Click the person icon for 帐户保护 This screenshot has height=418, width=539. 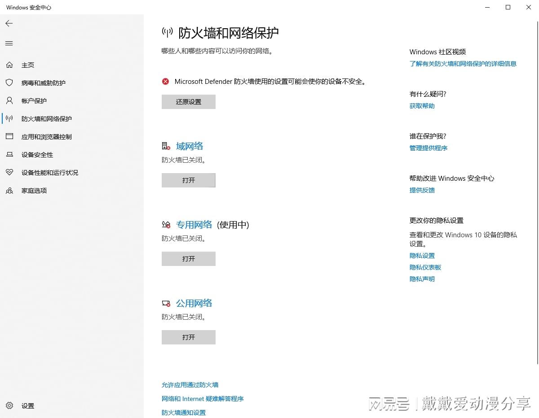coord(9,101)
